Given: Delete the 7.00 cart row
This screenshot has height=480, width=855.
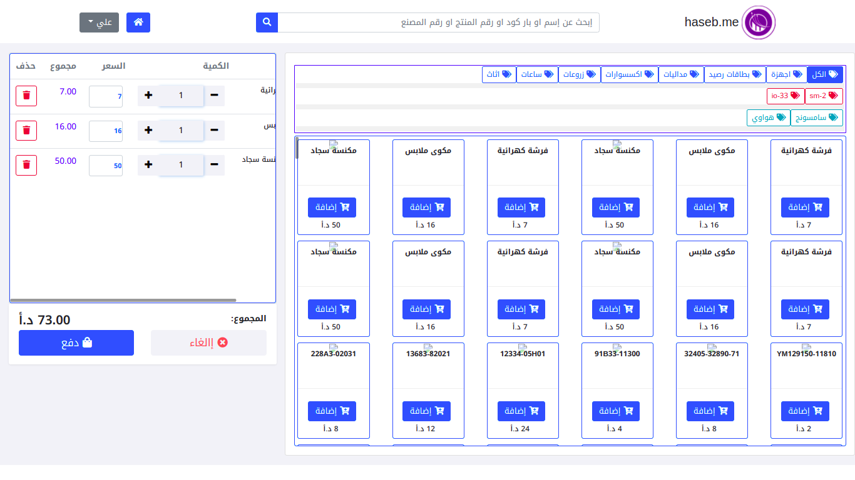Looking at the screenshot, I should pos(26,96).
